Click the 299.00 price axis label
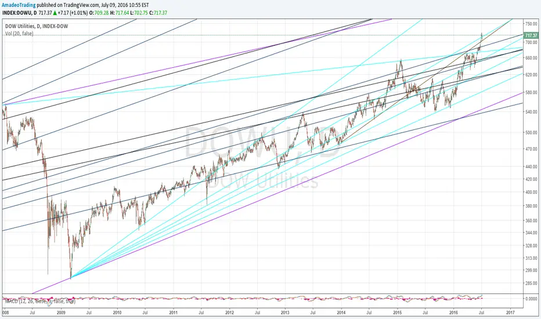This screenshot has width=541, height=319. (x=531, y=271)
